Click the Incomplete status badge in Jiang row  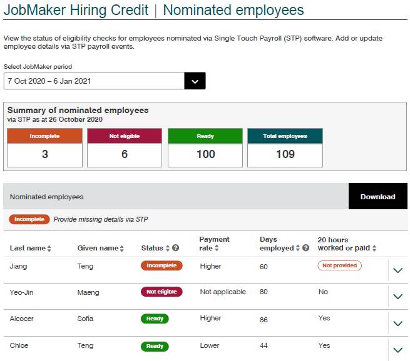[161, 265]
